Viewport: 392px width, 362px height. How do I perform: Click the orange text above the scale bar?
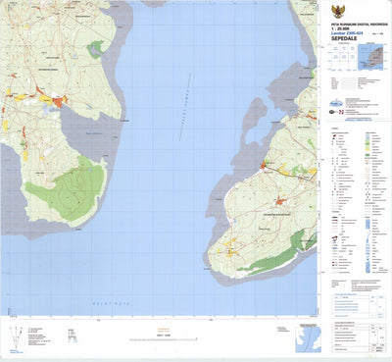[164, 330]
